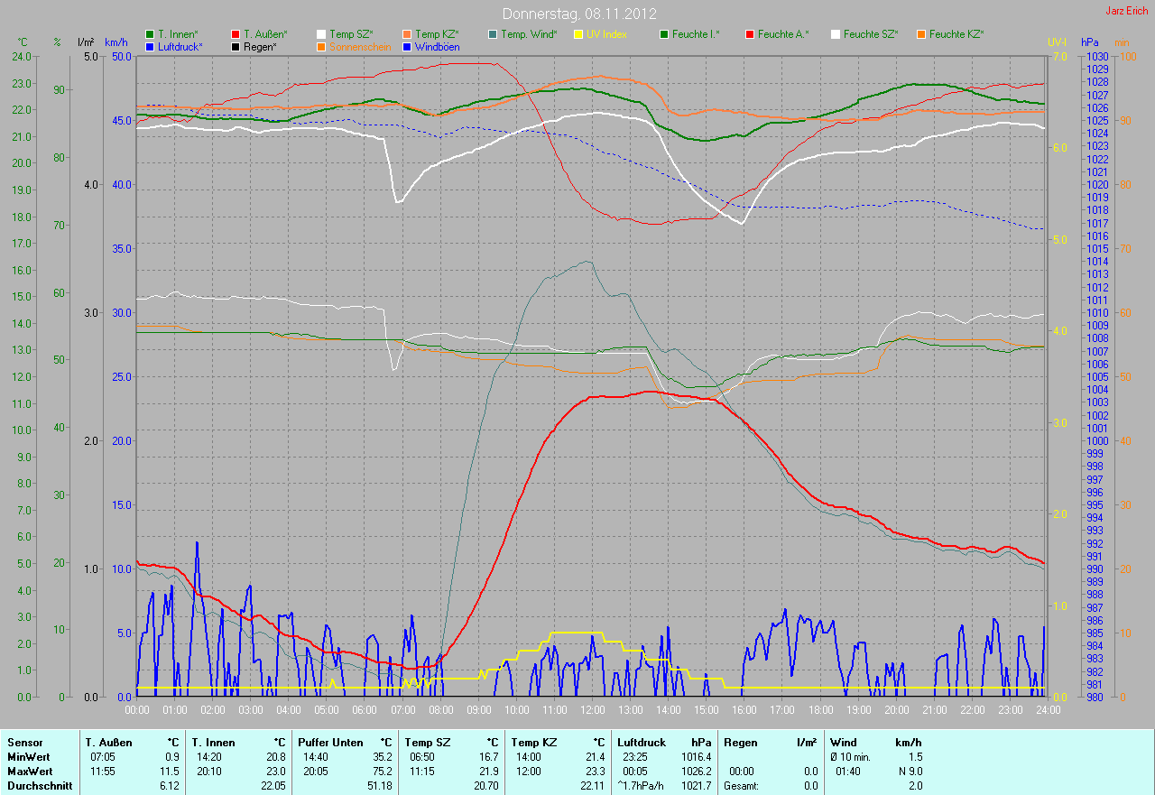The image size is (1155, 795).
Task: Click the Temp KZ* legend label
Action: pyautogui.click(x=437, y=34)
